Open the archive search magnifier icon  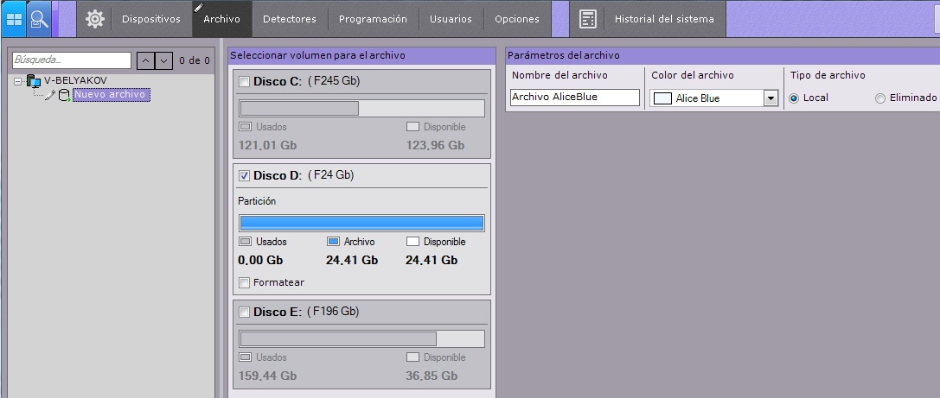pos(40,18)
